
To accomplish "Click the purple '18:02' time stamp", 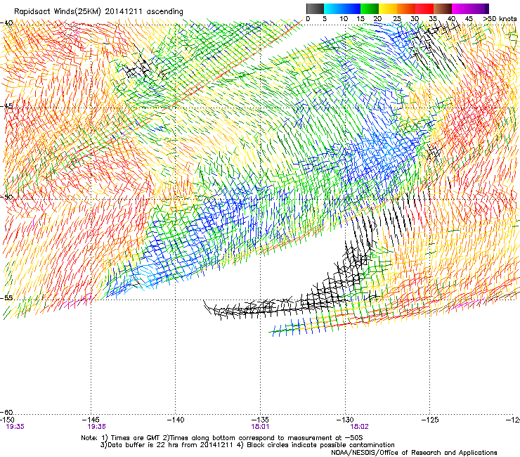I will point(360,427).
